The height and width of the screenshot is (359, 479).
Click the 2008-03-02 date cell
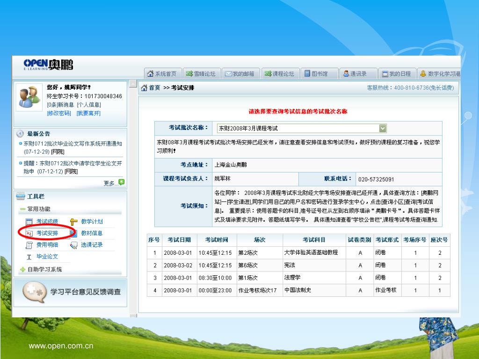point(178,266)
